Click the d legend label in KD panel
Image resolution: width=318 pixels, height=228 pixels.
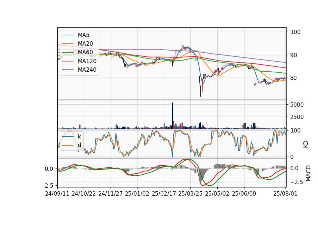coord(79,145)
